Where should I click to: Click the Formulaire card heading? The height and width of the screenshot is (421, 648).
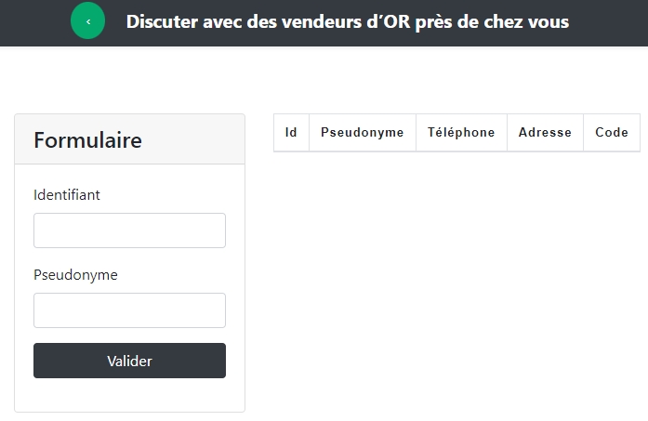88,140
